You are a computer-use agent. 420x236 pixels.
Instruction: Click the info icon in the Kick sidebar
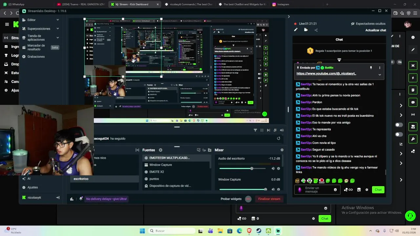click(x=413, y=37)
